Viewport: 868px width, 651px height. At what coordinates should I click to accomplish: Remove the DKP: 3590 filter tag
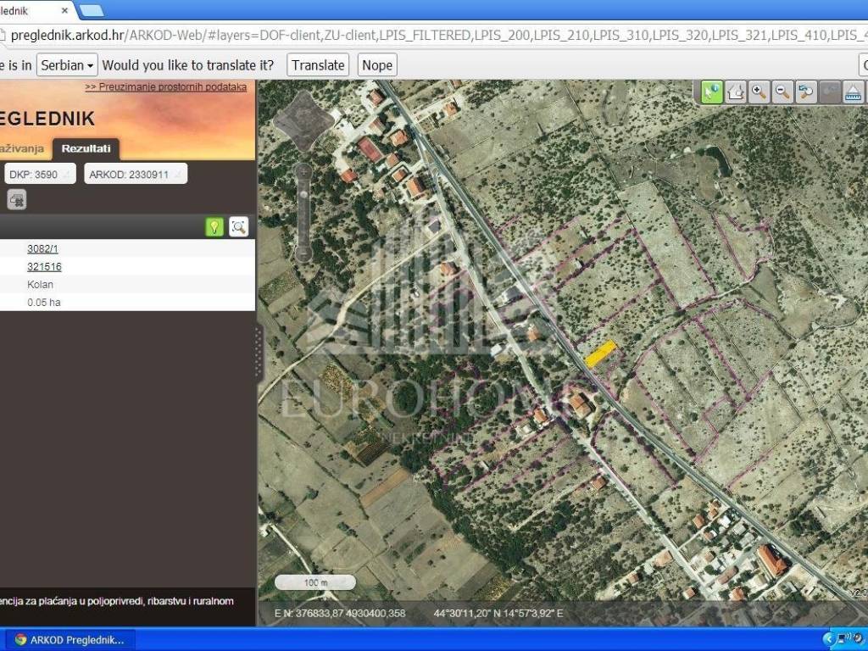pos(65,175)
